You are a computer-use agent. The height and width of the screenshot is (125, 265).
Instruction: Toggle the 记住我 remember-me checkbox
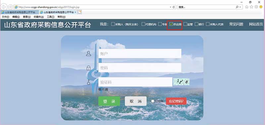(x=153, y=101)
